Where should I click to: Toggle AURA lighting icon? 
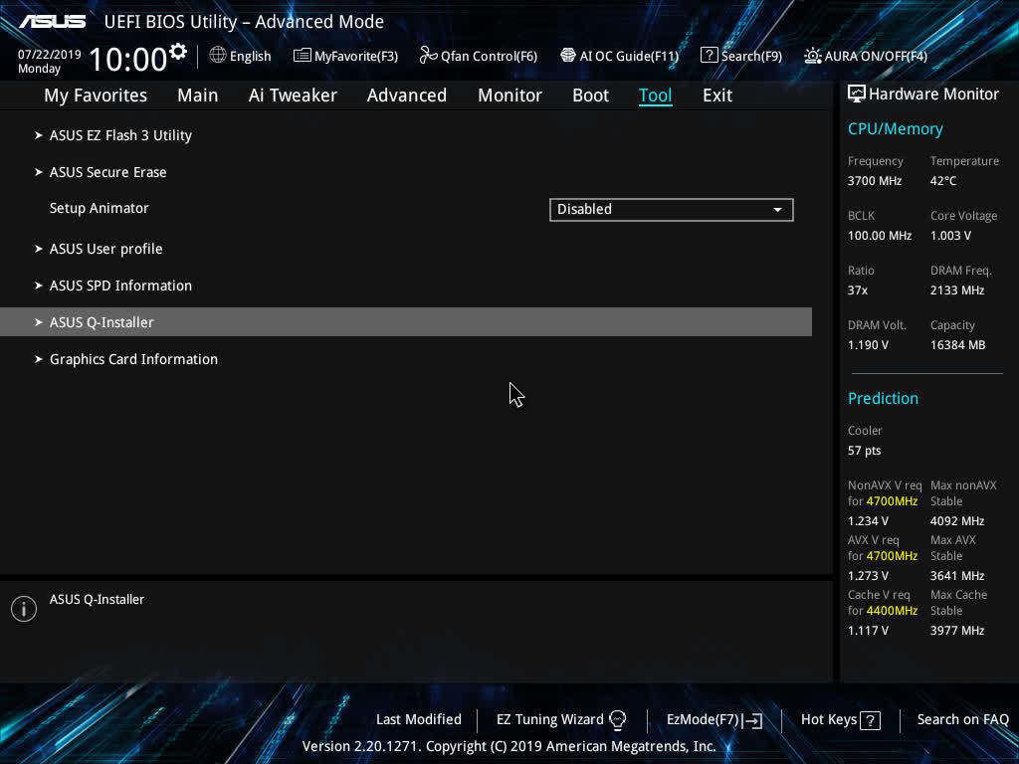[812, 56]
